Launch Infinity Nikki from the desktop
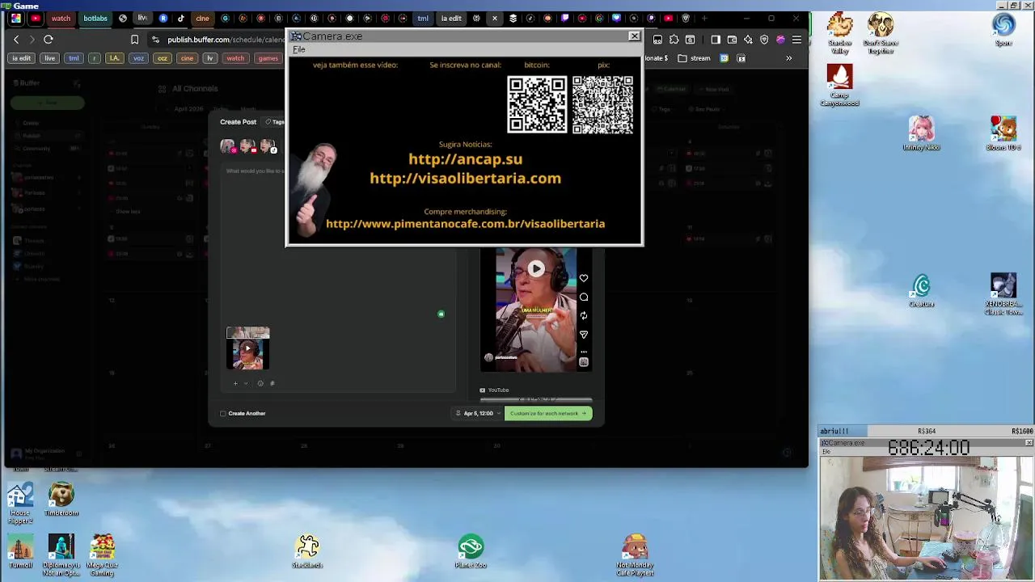1035x582 pixels. 921,133
